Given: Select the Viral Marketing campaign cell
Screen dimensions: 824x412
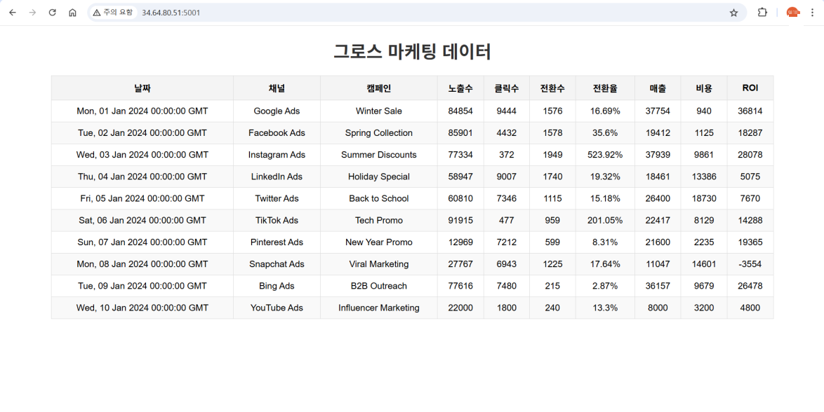Looking at the screenshot, I should click(x=379, y=264).
